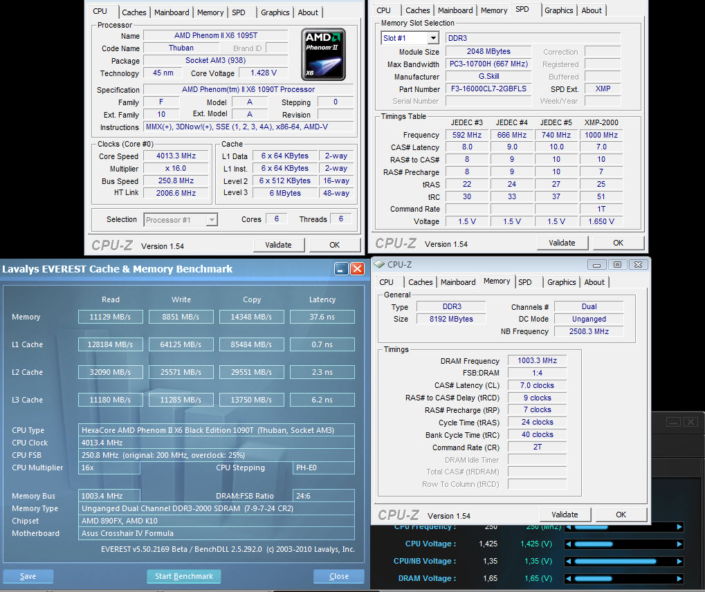705x592 pixels.
Task: Click the Core Voltage value '1.428 V'
Action: 264,73
